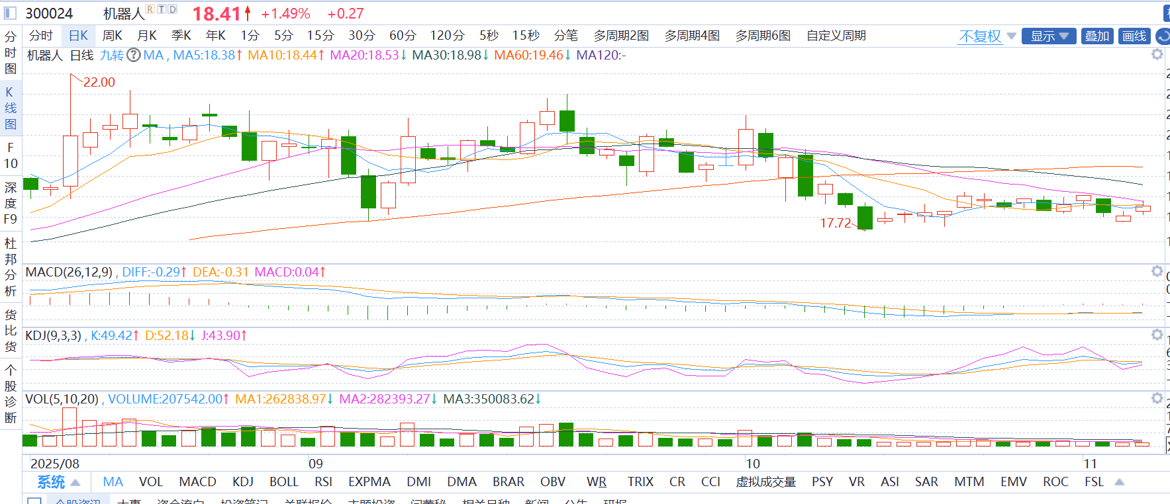The height and width of the screenshot is (504, 1170).
Task: Click the VOLUME:207542.00 value
Action: pyautogui.click(x=168, y=399)
